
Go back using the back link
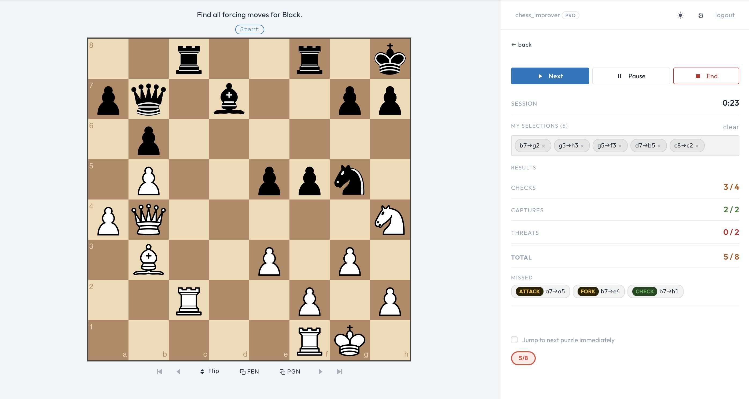(x=521, y=45)
